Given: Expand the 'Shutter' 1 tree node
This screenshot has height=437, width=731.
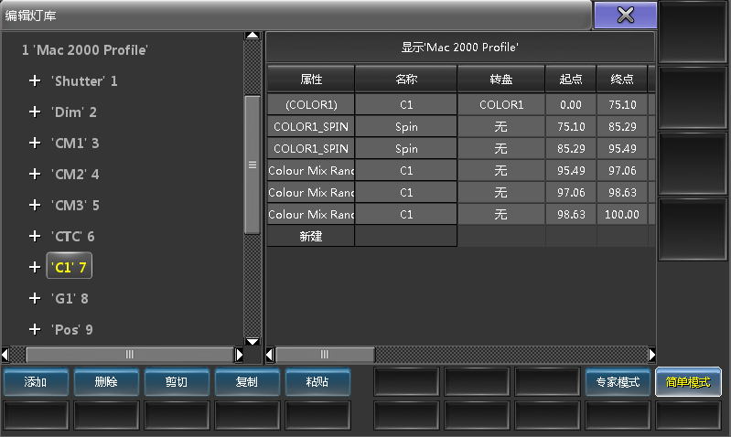Looking at the screenshot, I should (x=35, y=81).
